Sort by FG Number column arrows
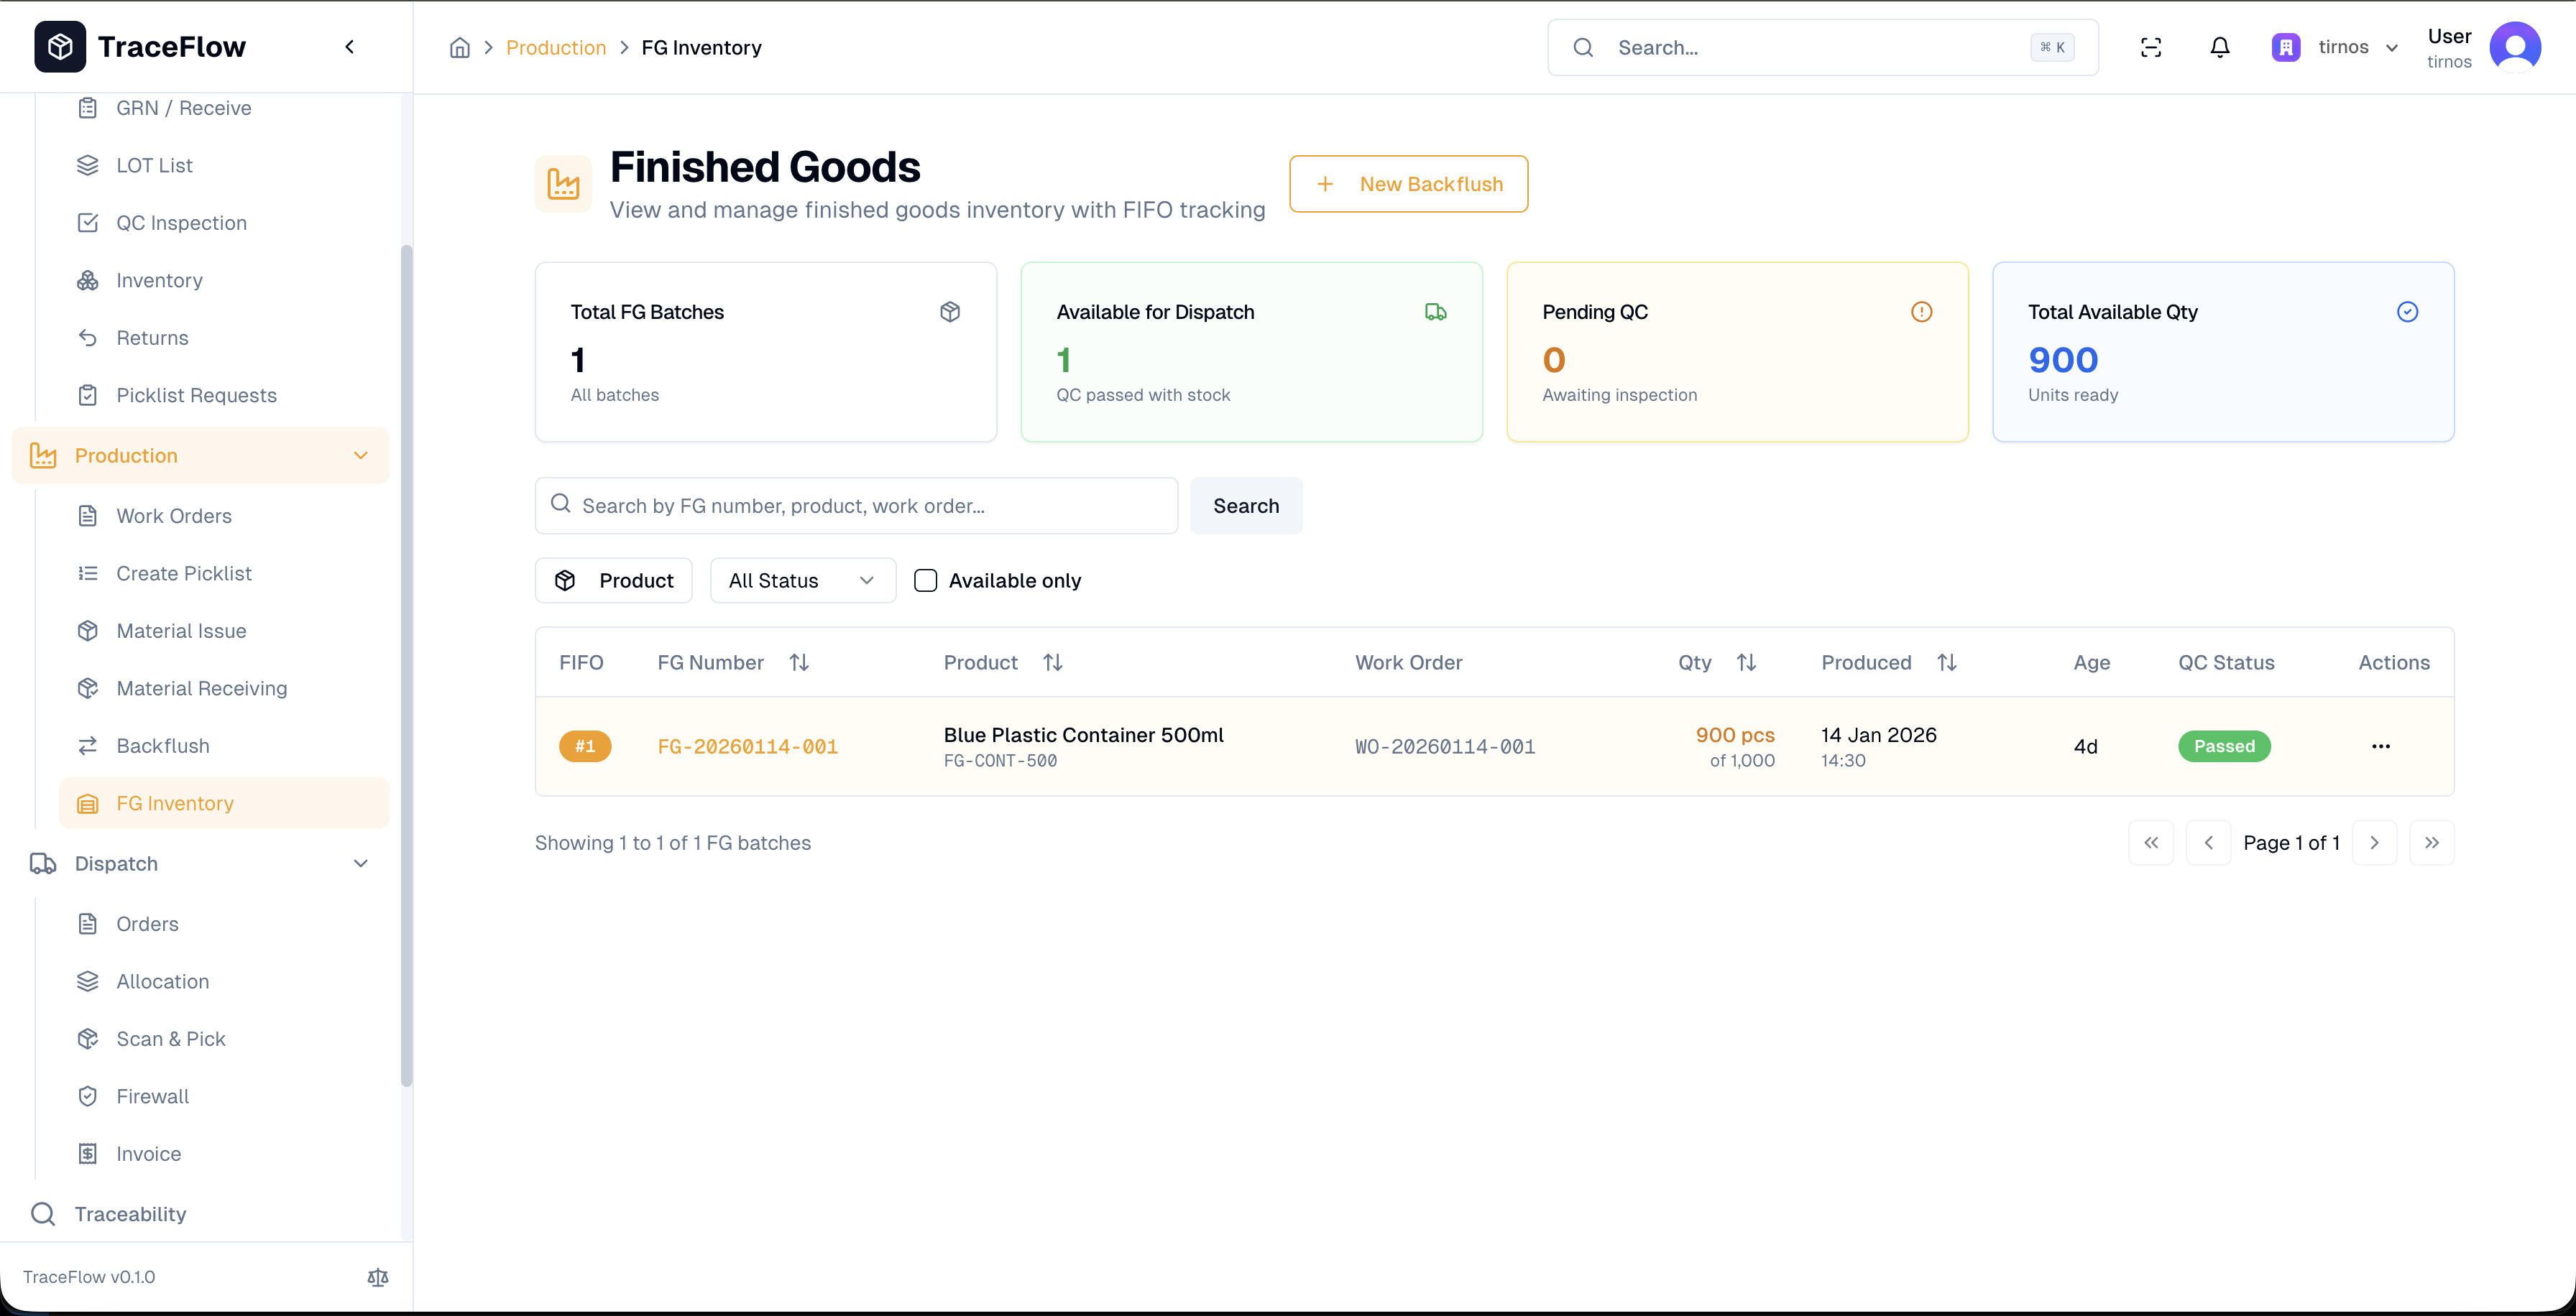 pos(798,662)
